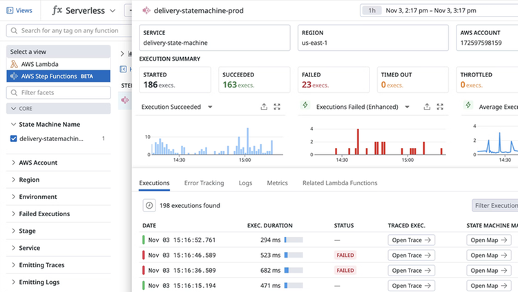Click duration bar for 682 ms execution
The height and width of the screenshot is (292, 518).
pyautogui.click(x=294, y=270)
